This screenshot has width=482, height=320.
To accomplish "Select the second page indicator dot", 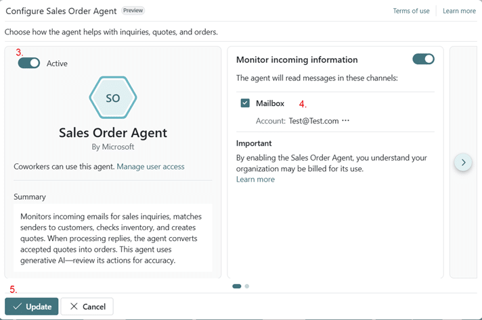I will click(247, 286).
